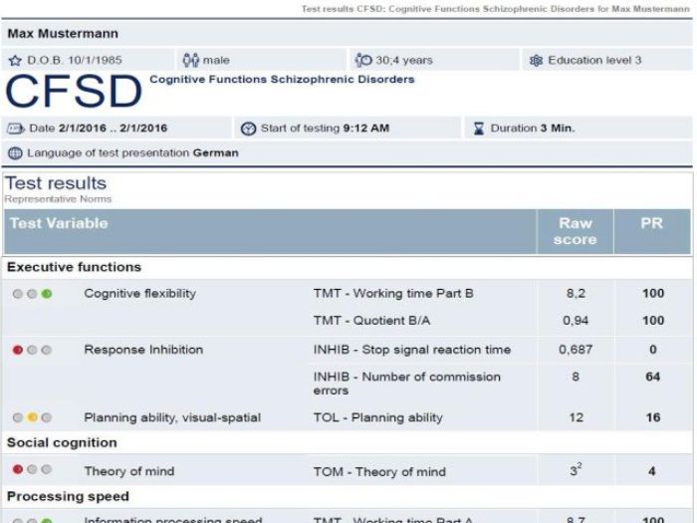This screenshot has width=697, height=523.
Task: Click the 30;4 years age text
Action: pos(404,60)
